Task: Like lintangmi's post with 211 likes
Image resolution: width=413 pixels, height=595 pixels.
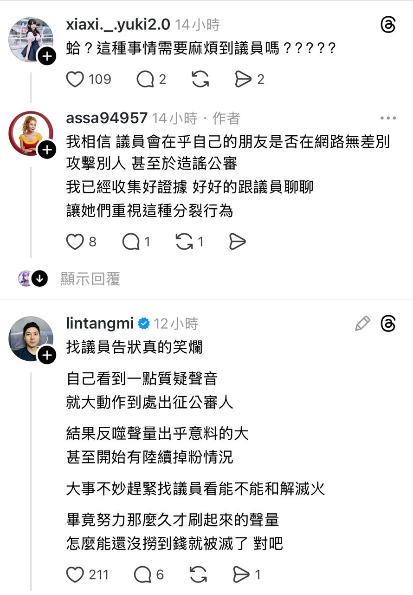Action: (x=75, y=575)
